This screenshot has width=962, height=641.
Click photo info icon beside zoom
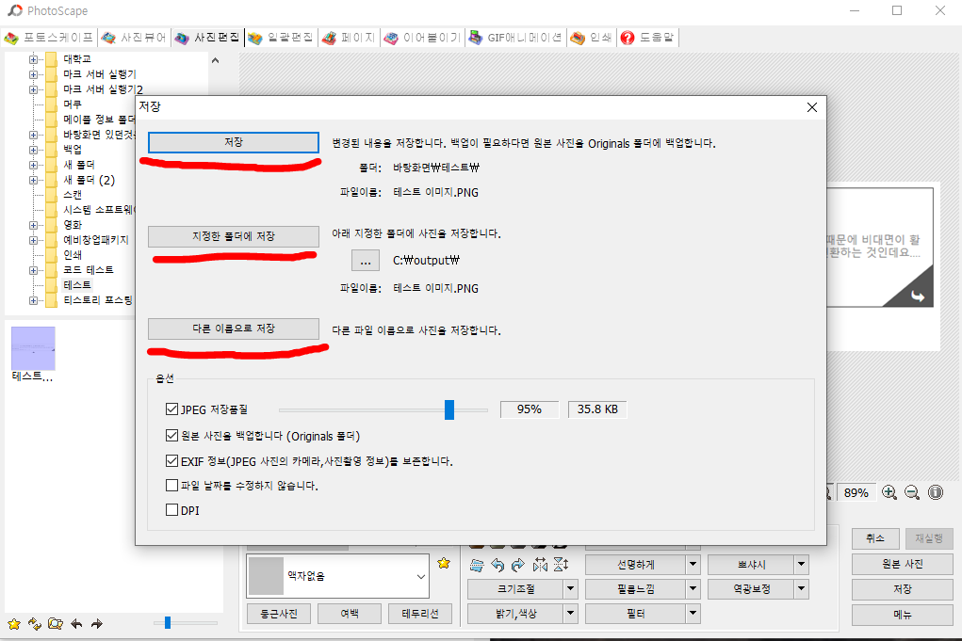coord(935,492)
